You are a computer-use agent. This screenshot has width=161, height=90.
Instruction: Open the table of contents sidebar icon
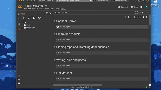pos(19,14)
